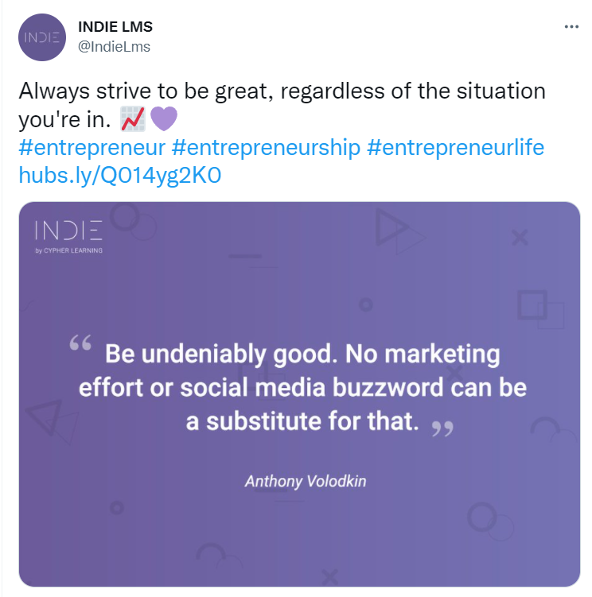
Task: Open the #entrepreneur hashtag
Action: tap(92, 148)
